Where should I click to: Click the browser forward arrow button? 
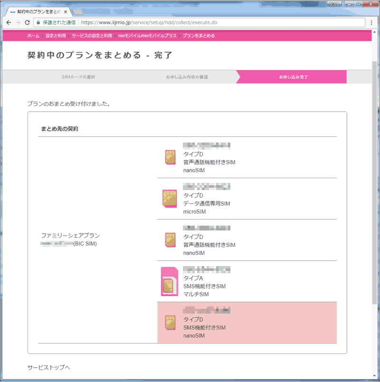(x=18, y=22)
